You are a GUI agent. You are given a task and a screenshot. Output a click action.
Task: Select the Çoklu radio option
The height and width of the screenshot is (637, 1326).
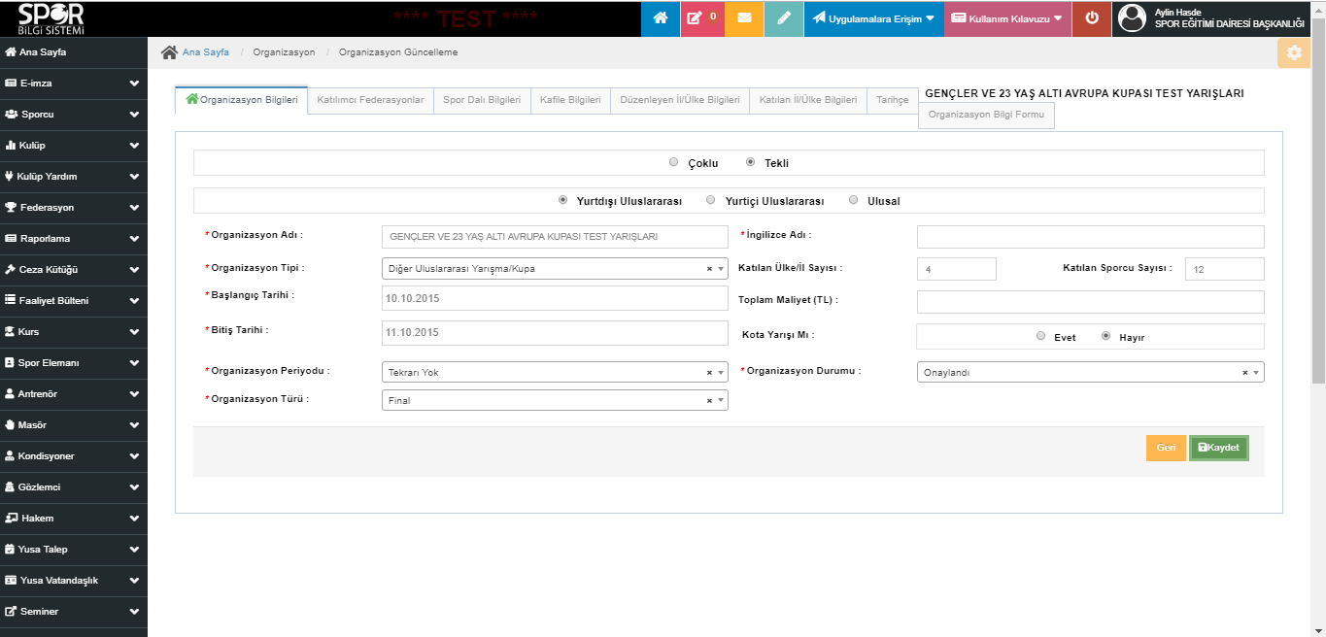point(674,162)
